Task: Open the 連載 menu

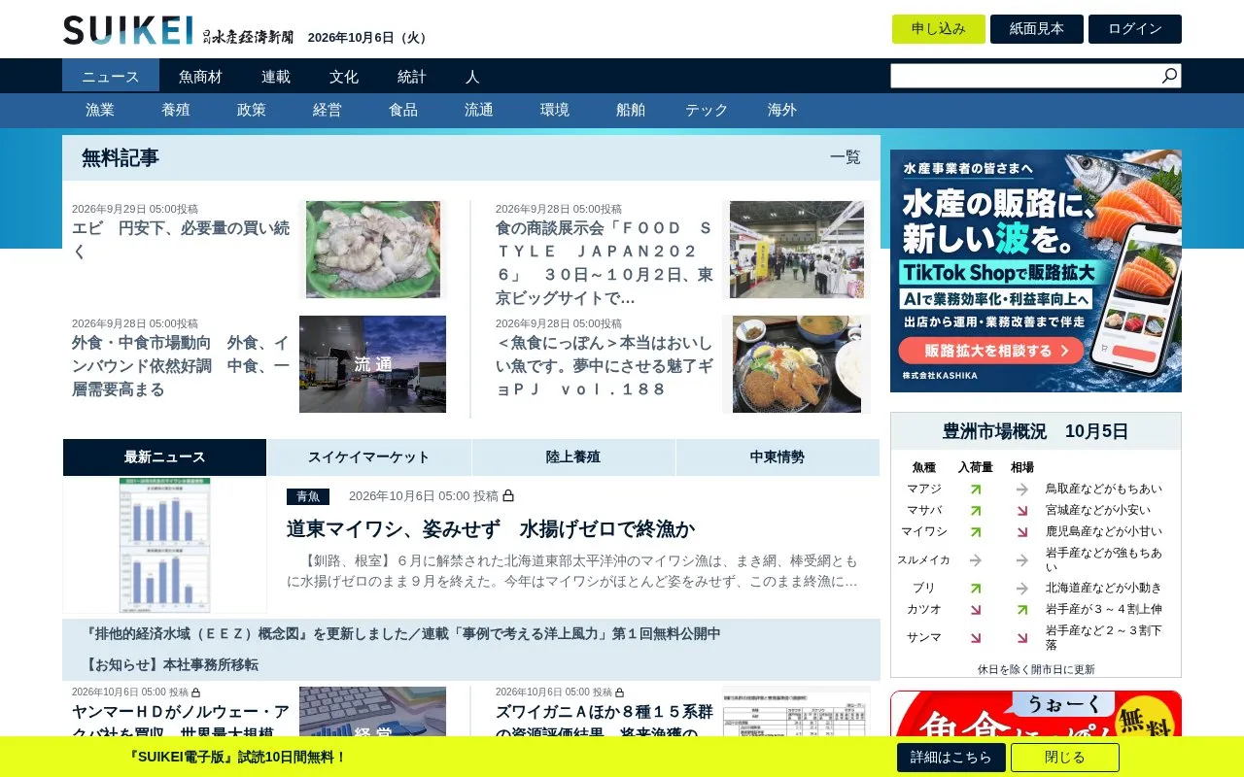Action: (276, 76)
